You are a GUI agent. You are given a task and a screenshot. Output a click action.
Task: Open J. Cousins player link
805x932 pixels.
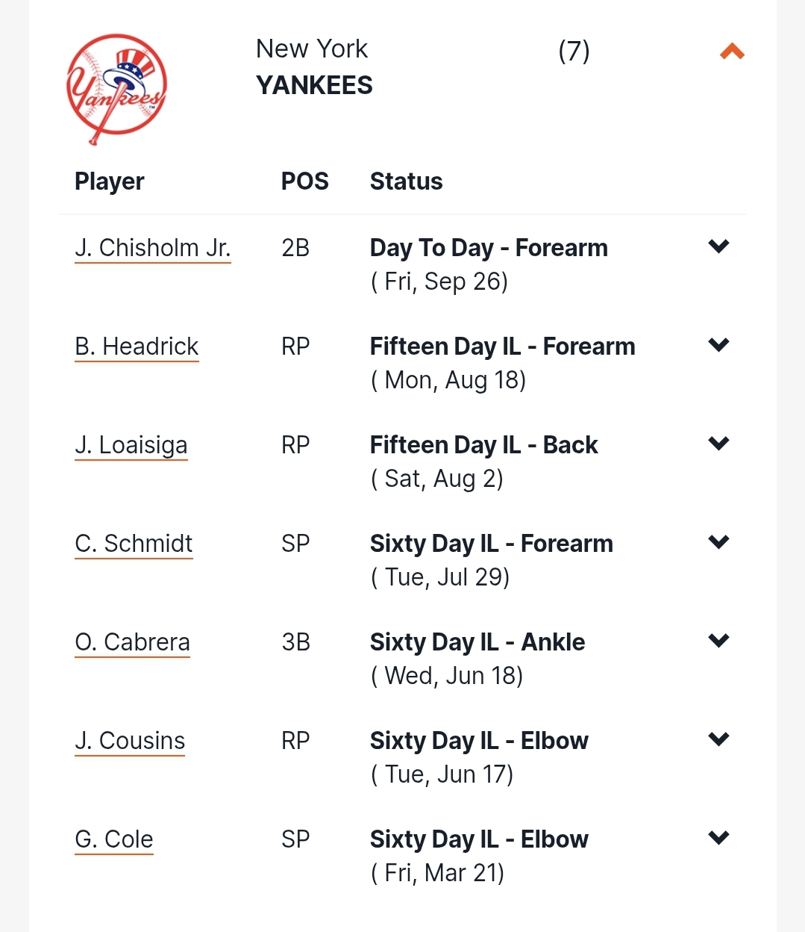[130, 741]
